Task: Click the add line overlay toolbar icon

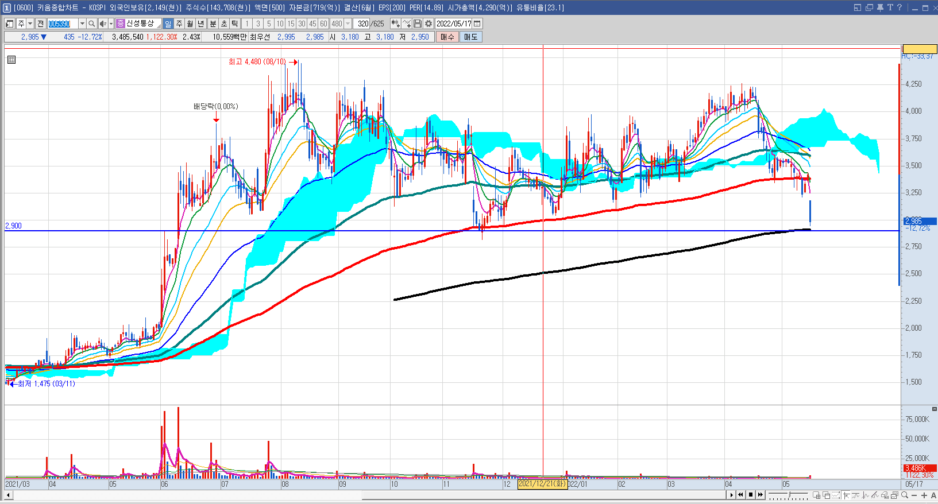Action: pyautogui.click(x=407, y=24)
